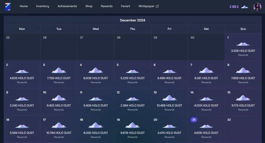Open the Achievements page

(x=67, y=6)
